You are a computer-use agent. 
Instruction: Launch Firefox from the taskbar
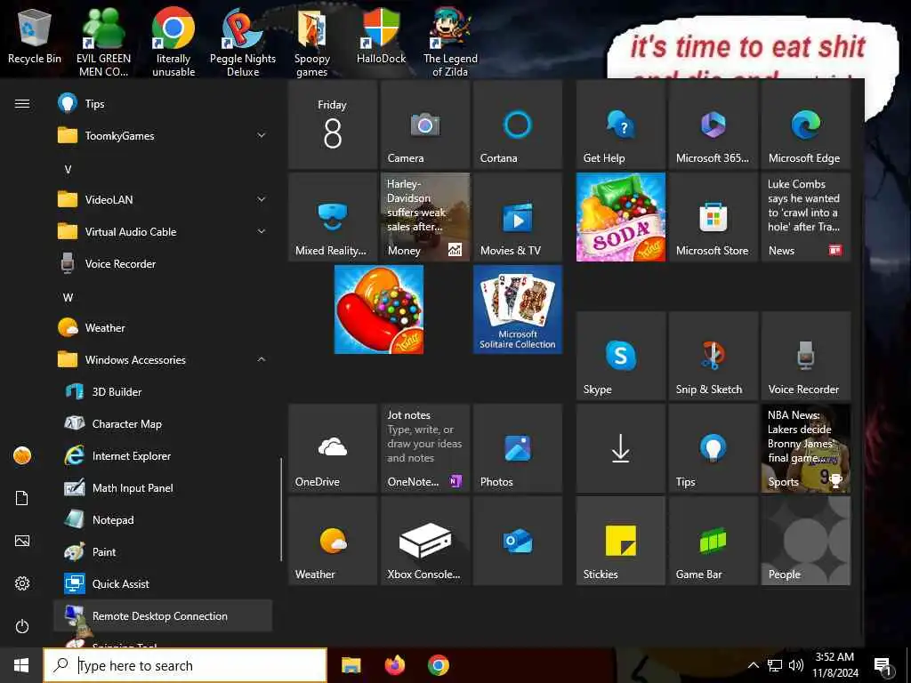(395, 665)
